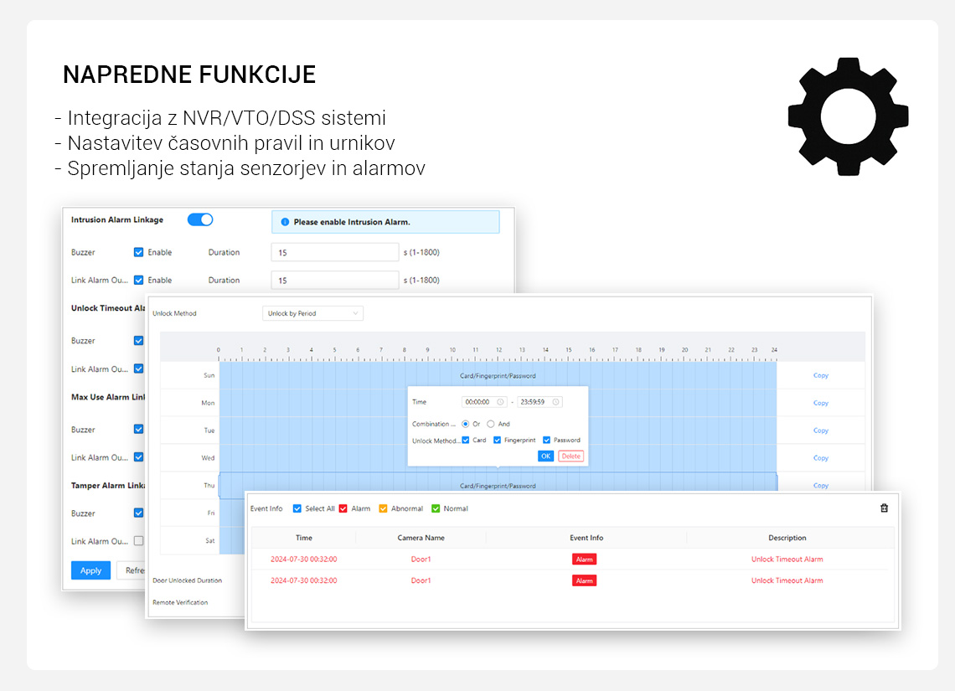This screenshot has width=955, height=691.
Task: Click the large settings gear icon
Action: (849, 118)
